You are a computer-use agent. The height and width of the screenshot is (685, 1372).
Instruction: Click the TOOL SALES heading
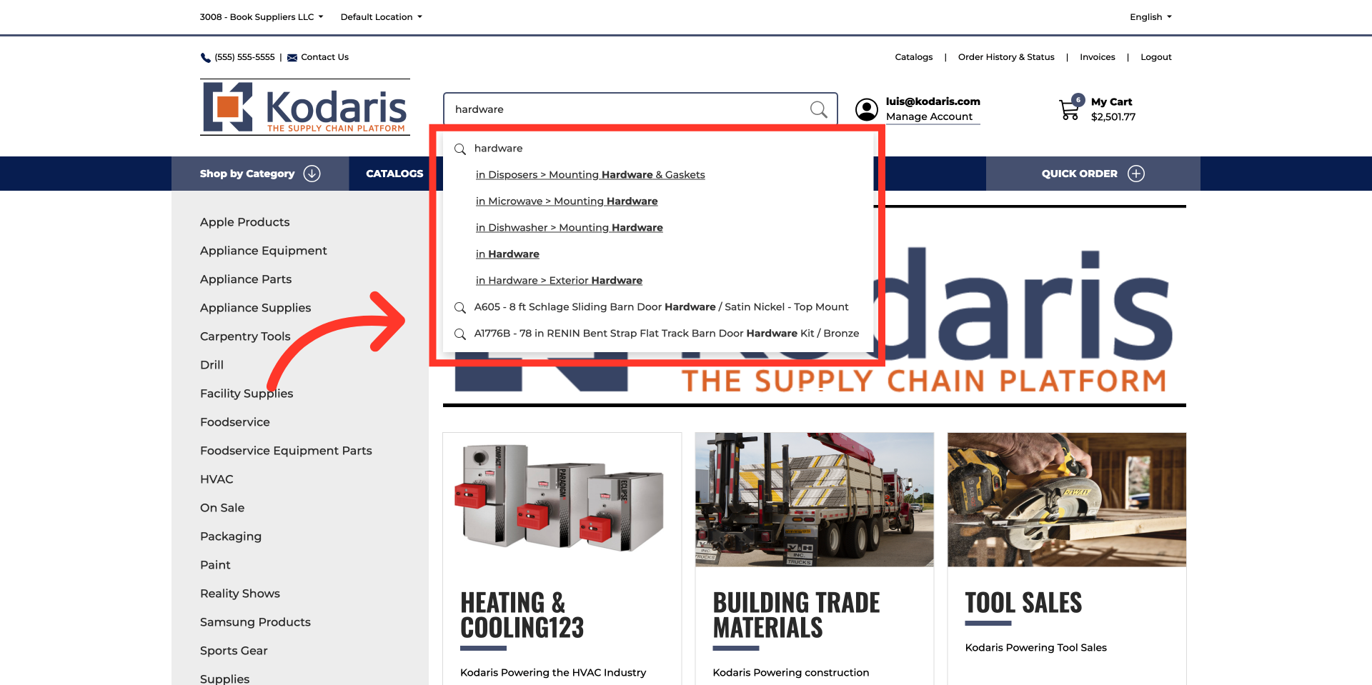[1023, 603]
